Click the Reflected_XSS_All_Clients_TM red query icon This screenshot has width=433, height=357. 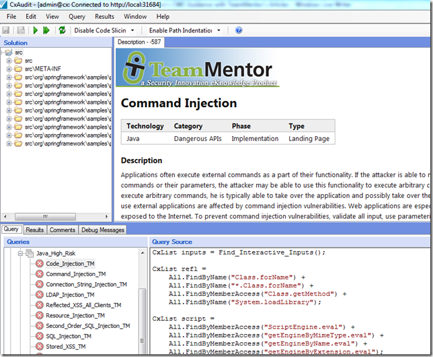[40, 305]
